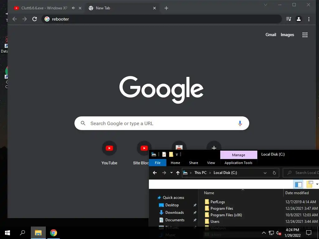Viewport: 319px width, 239px height.
Task: Click the Chrome taskbar icon
Action: [x=54, y=233]
